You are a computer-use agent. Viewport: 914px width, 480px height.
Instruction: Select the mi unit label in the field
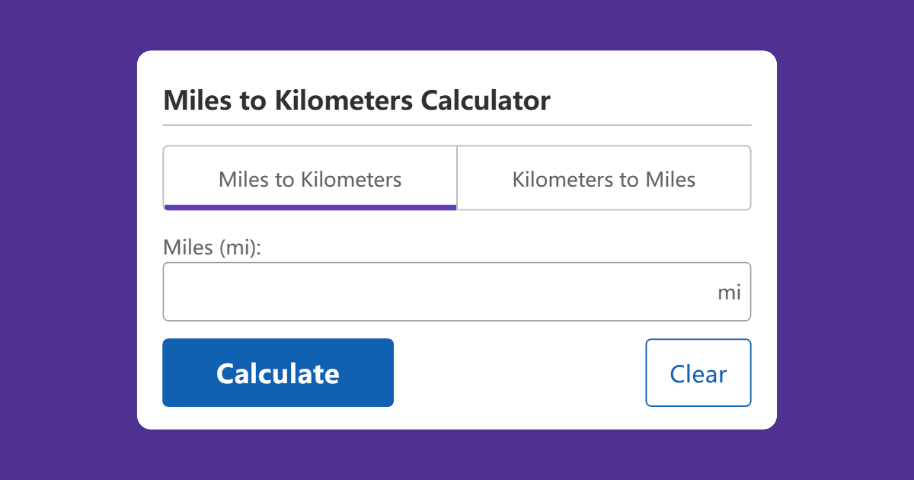pyautogui.click(x=730, y=291)
